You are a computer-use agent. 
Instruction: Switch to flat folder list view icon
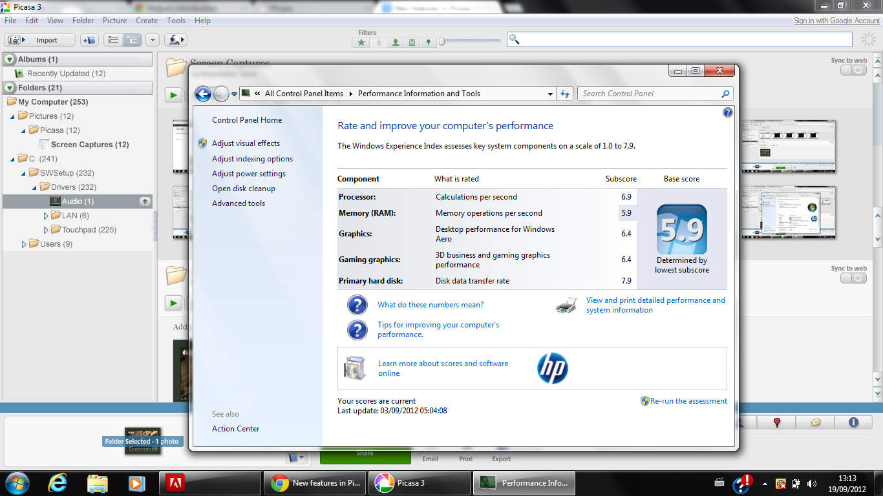(113, 40)
